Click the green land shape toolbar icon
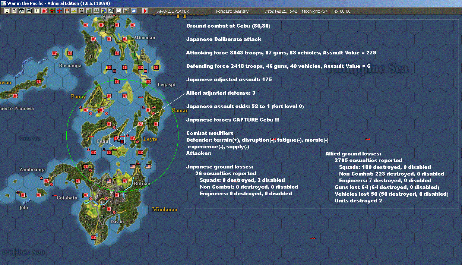The width and height of the screenshot is (462, 265). pyautogui.click(x=89, y=11)
